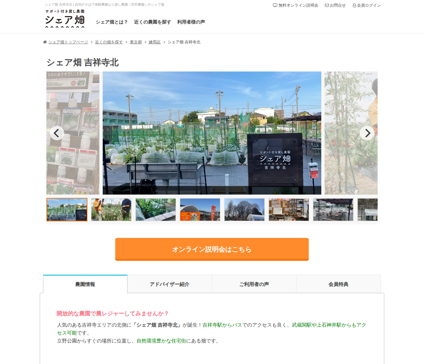Show the previous slide with the left arrow
This screenshot has height=364, width=424.
(57, 133)
